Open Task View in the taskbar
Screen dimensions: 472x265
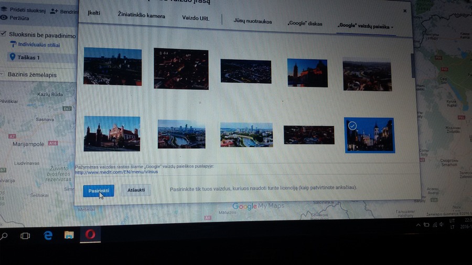tap(25, 236)
